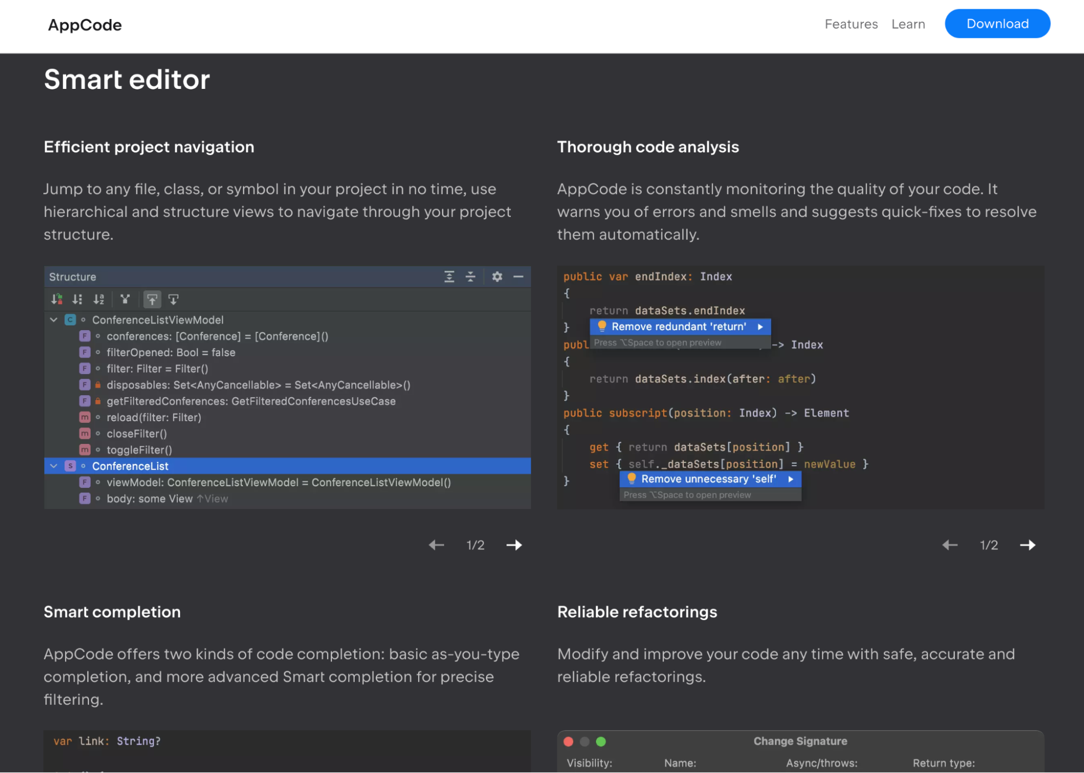Click lock icon on getFilteredConferences row
Screen dimensions: 1084x773
coord(98,401)
